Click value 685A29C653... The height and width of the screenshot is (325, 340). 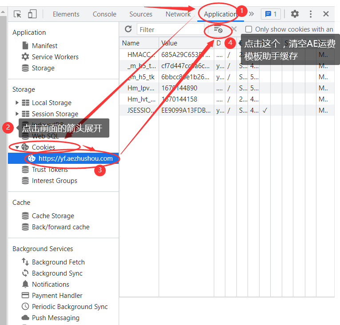(x=186, y=54)
